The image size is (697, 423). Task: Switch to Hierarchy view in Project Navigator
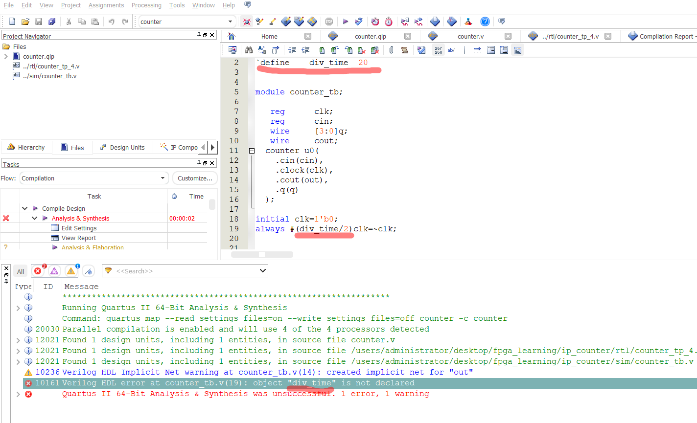click(x=26, y=147)
